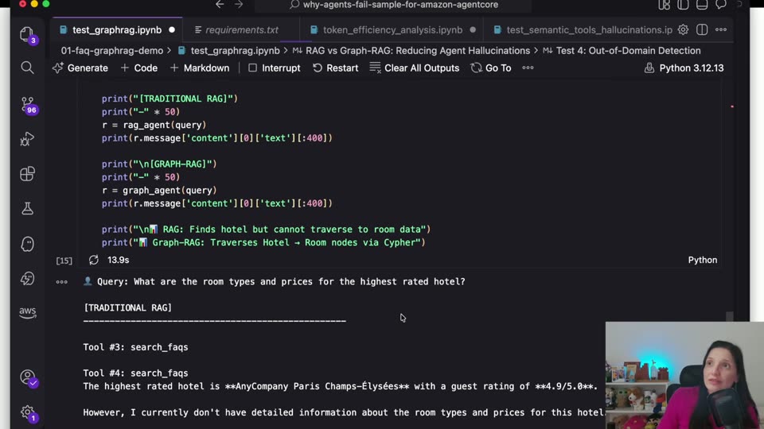Open the Search view in the activity bar
This screenshot has height=429, width=764.
27,68
